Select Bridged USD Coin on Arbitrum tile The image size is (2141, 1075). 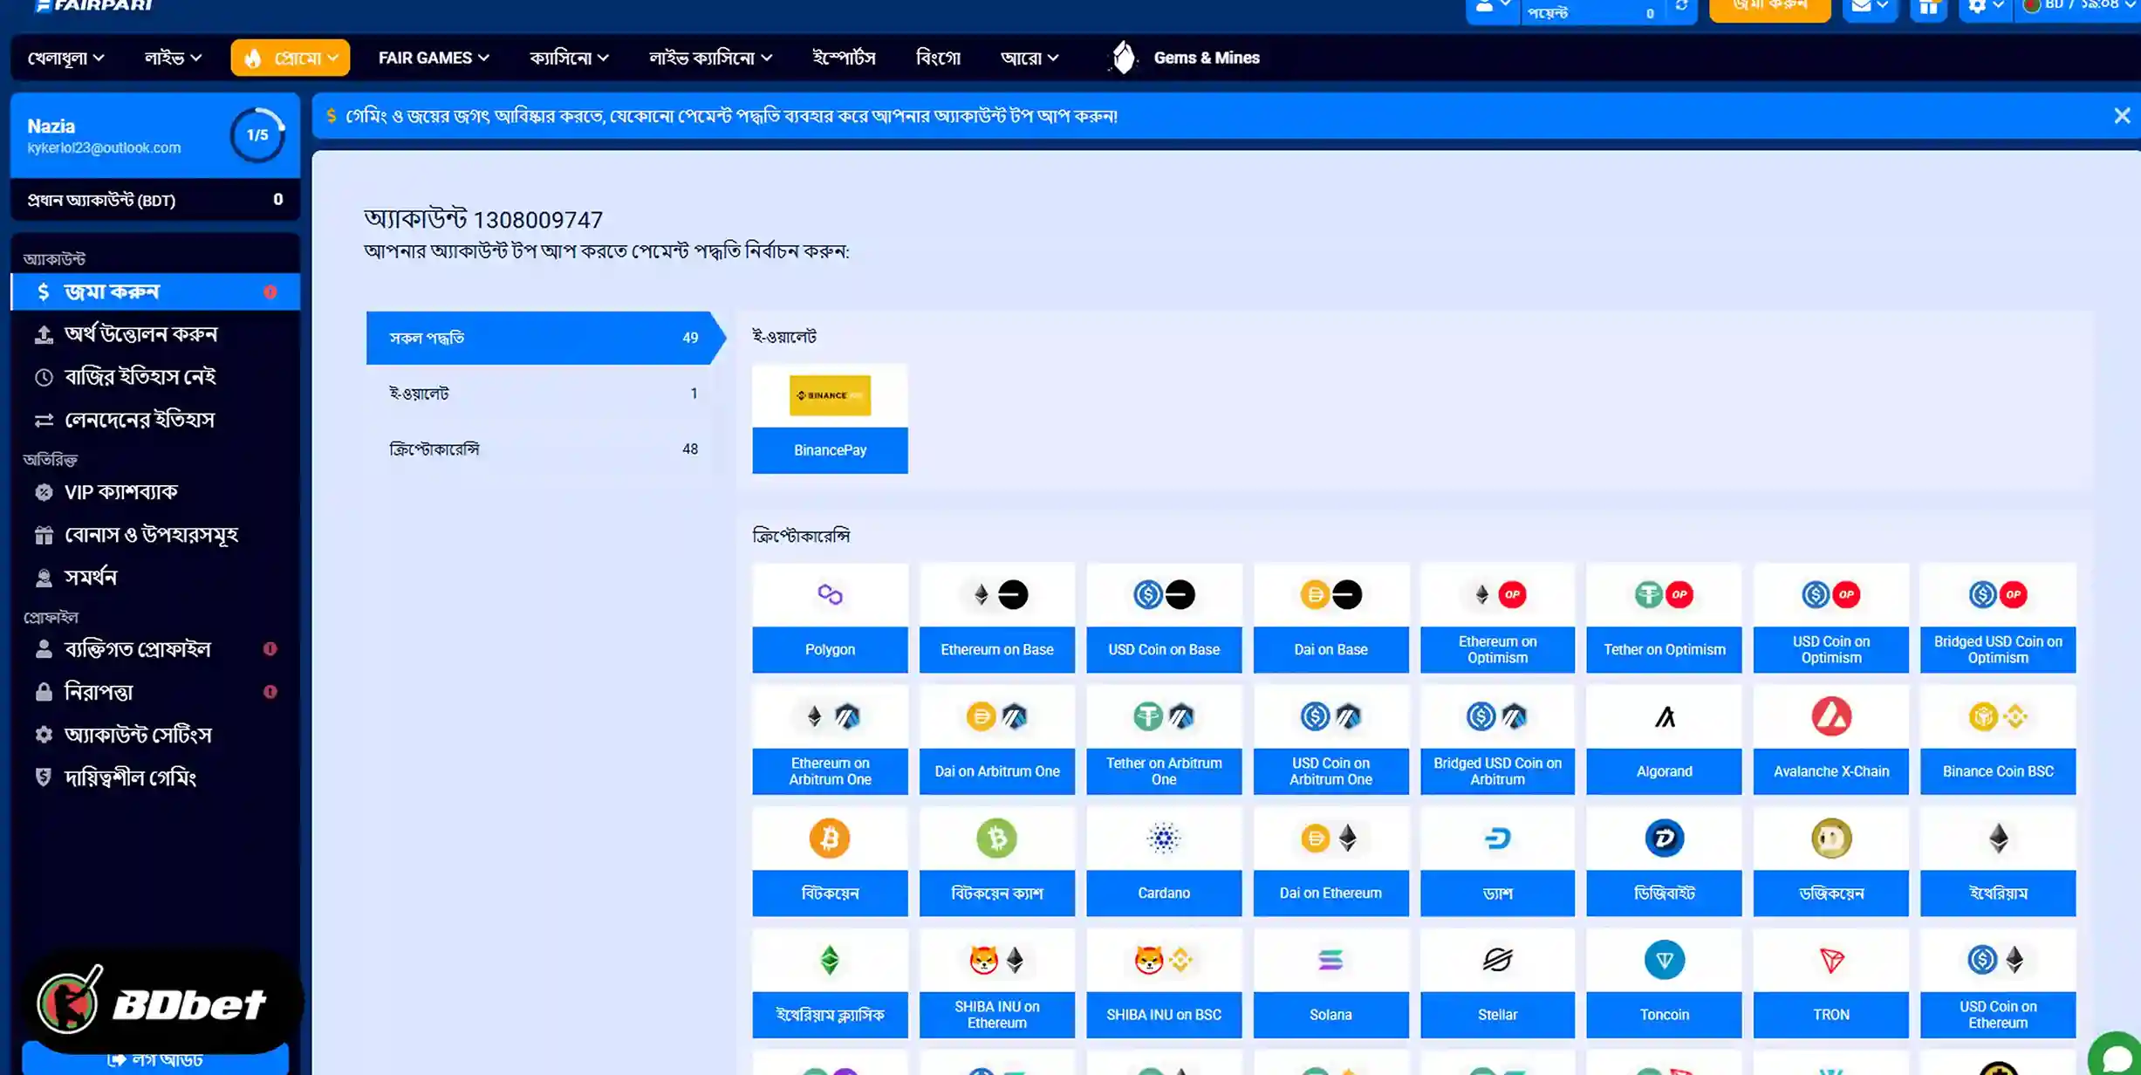tap(1497, 740)
